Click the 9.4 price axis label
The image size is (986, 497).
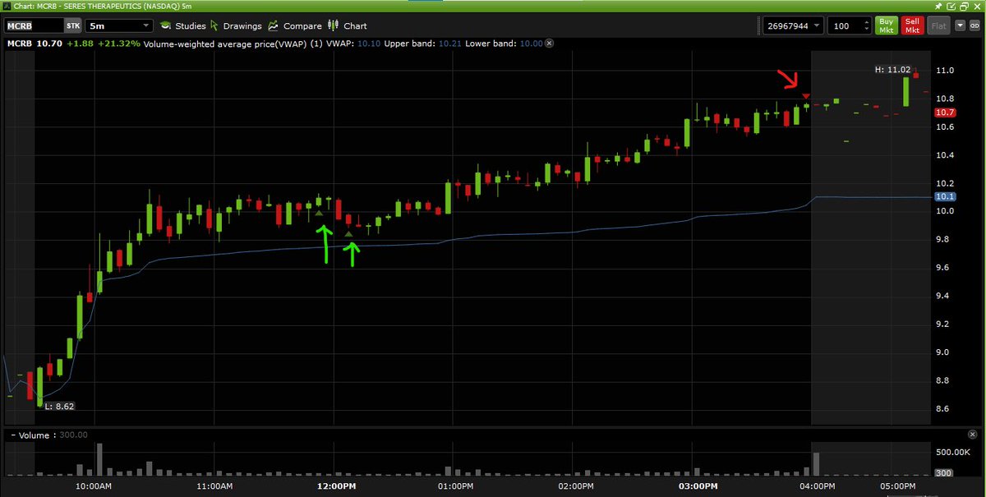click(x=943, y=296)
